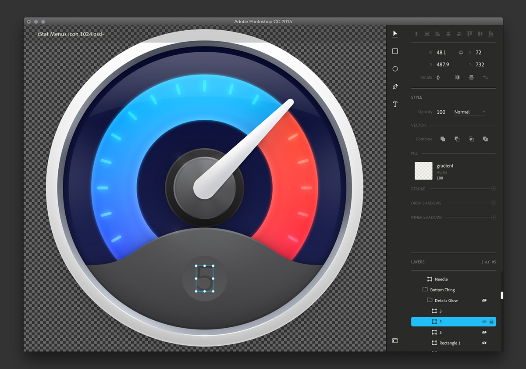Open the Normal blend mode dropdown

pos(470,112)
